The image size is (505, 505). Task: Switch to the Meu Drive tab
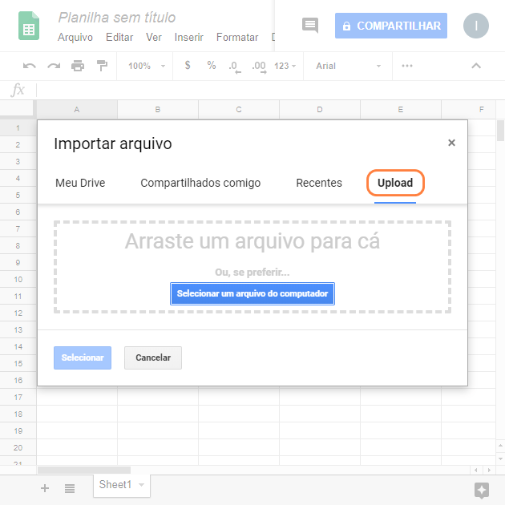[x=80, y=183]
